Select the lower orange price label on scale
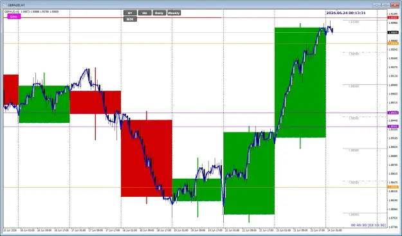The width and height of the screenshot is (402, 236). [393, 187]
